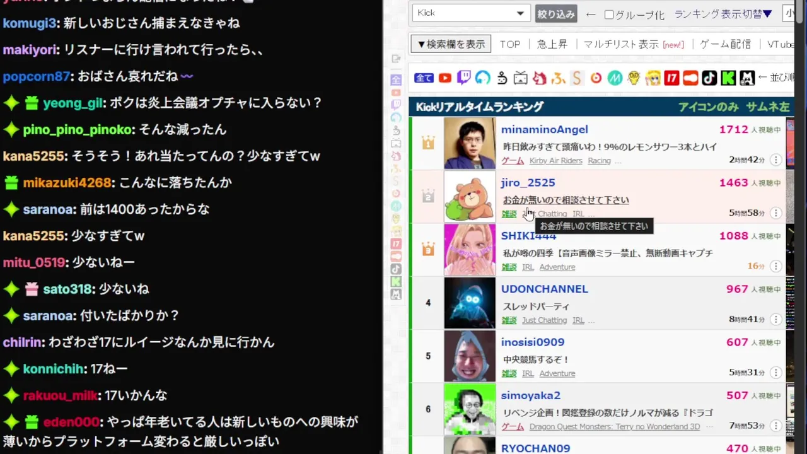807x454 pixels.
Task: Open inosisi0909 channel link
Action: click(533, 342)
